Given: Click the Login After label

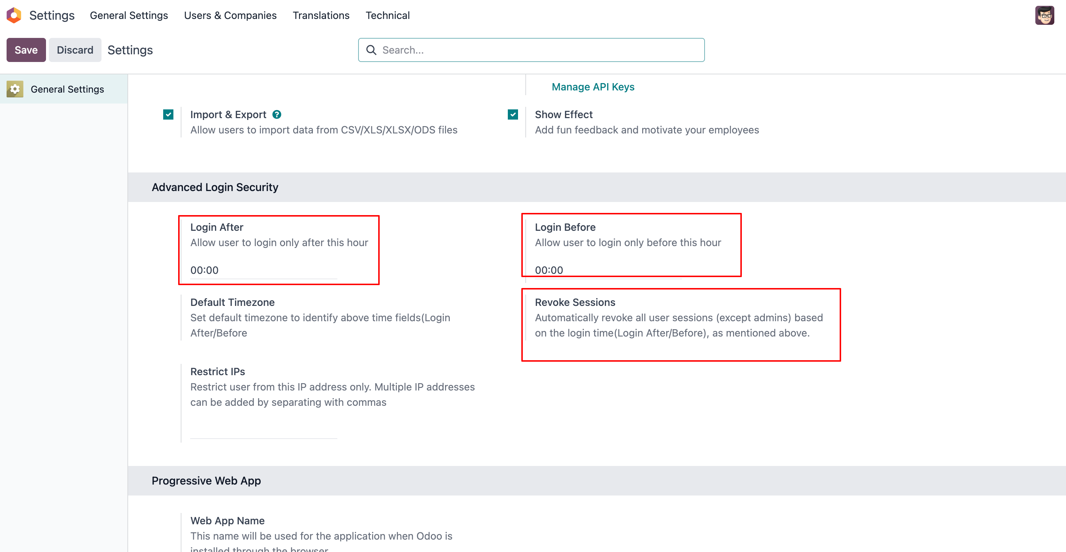Looking at the screenshot, I should click(216, 227).
